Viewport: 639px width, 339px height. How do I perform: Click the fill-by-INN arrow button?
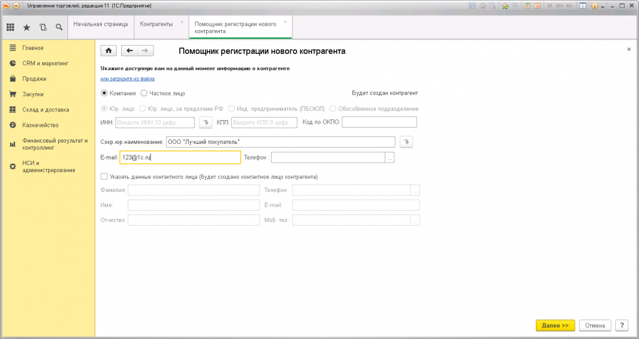click(206, 122)
